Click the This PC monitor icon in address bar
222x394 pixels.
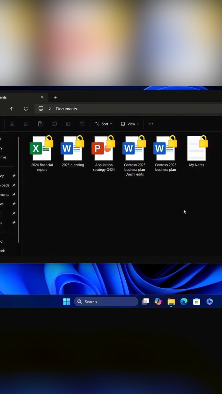(x=41, y=108)
